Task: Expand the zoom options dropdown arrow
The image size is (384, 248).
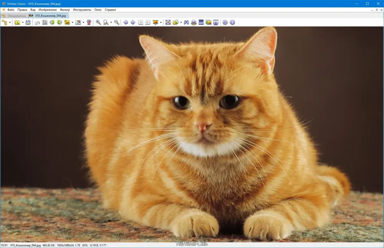Action: coord(111,23)
